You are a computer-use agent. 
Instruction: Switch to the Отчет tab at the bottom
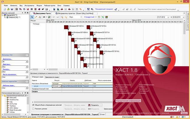pos(102,114)
